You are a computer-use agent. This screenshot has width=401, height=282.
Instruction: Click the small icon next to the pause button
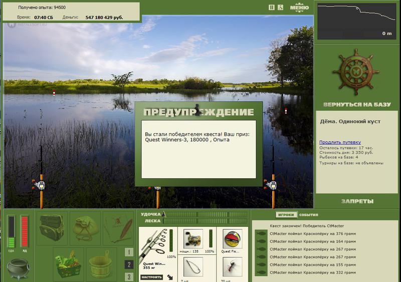(x=280, y=8)
